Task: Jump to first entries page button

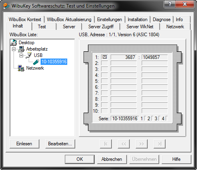Action: (106, 144)
